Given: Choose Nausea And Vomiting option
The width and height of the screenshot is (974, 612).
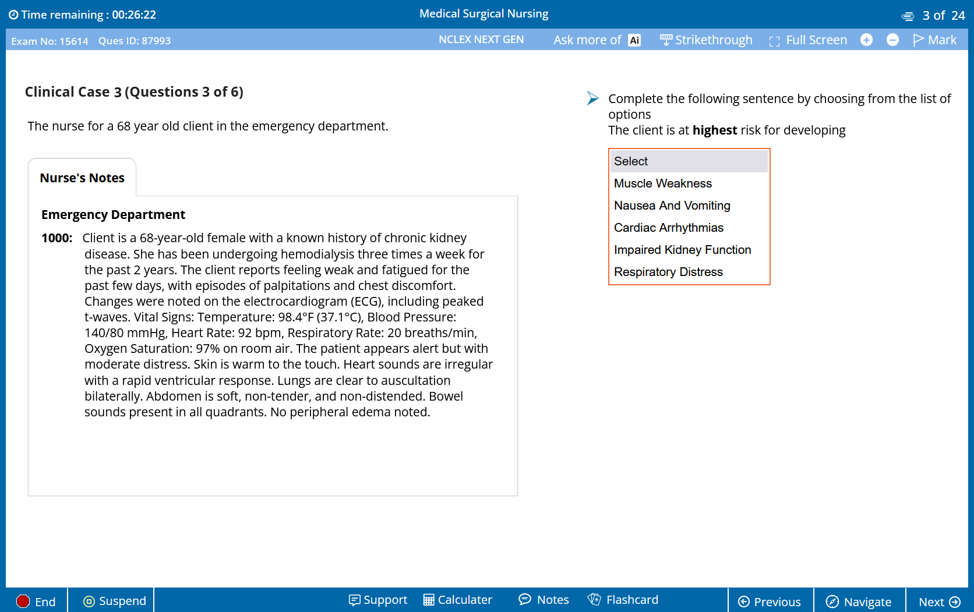Looking at the screenshot, I should (689, 206).
